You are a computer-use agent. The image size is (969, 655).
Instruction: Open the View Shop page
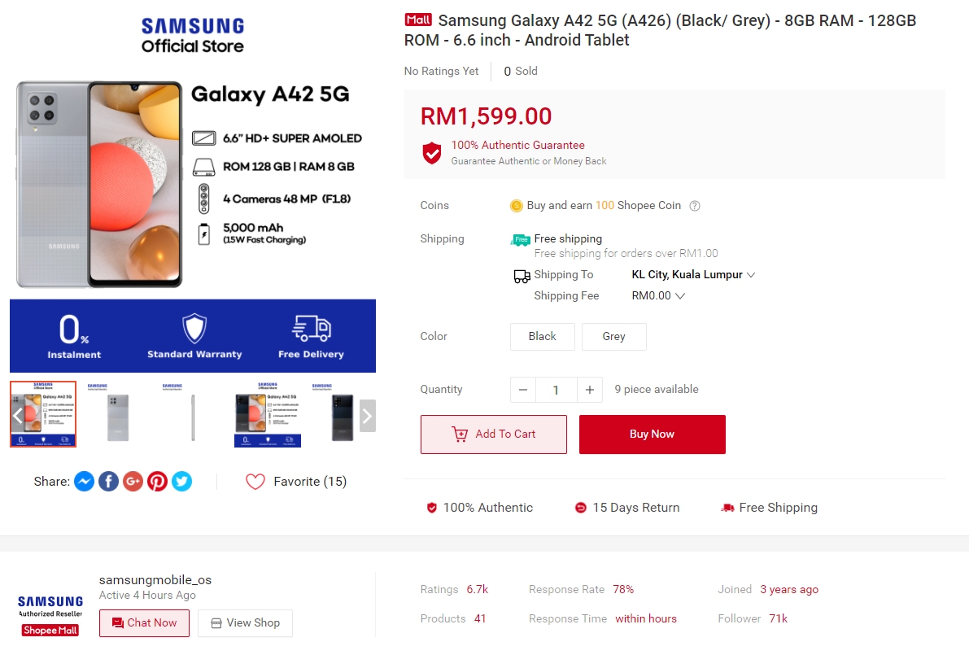pos(245,623)
